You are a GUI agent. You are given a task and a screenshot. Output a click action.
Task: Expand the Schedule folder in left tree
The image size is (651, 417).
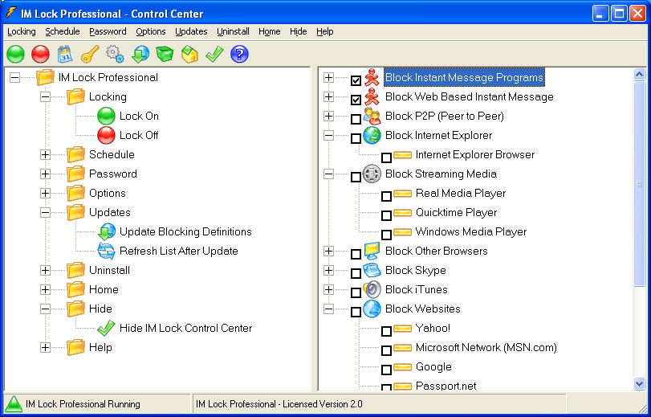[45, 154]
